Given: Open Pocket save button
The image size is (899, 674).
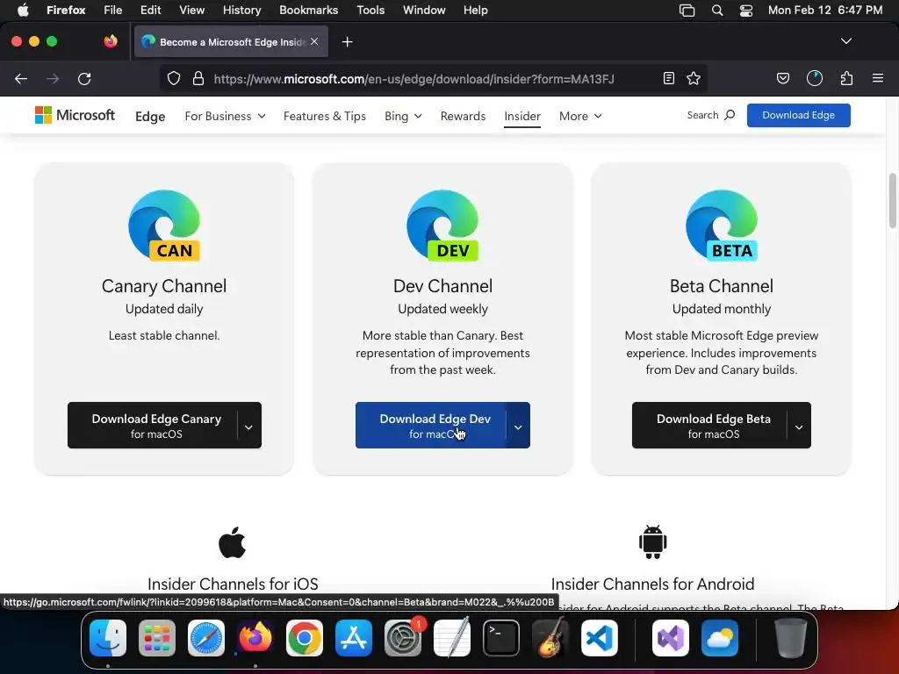Looking at the screenshot, I should [783, 78].
